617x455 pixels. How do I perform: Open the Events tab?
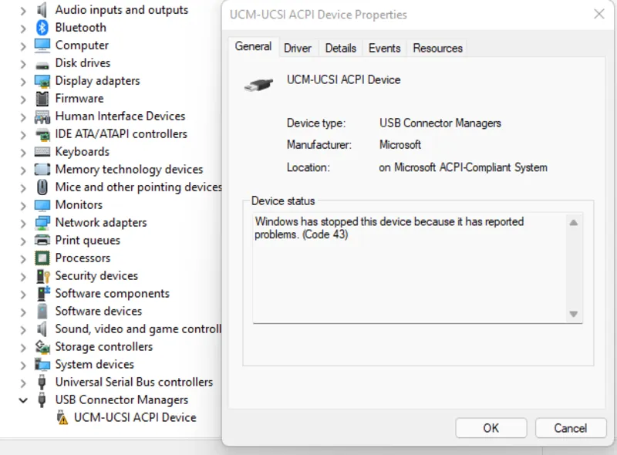click(384, 48)
